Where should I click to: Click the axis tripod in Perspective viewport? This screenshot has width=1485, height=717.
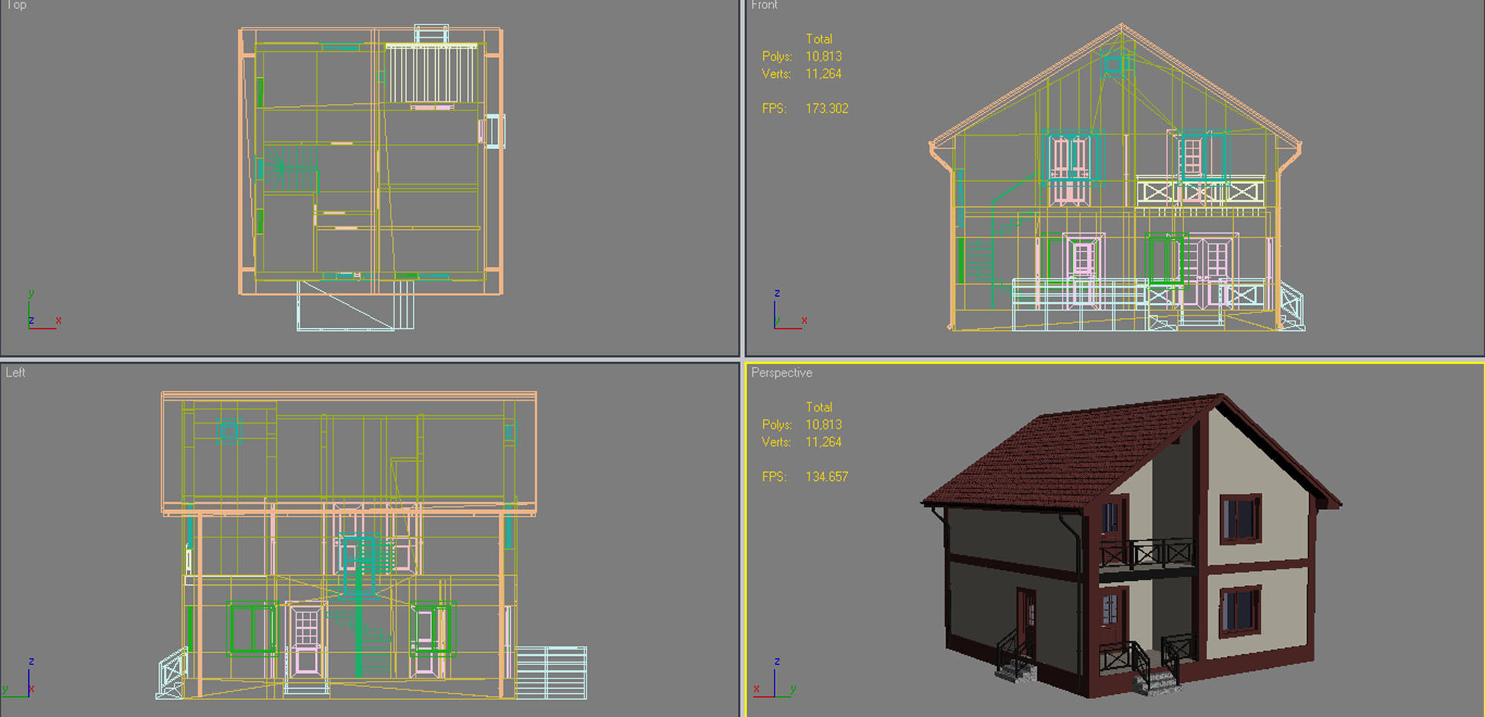[x=774, y=678]
